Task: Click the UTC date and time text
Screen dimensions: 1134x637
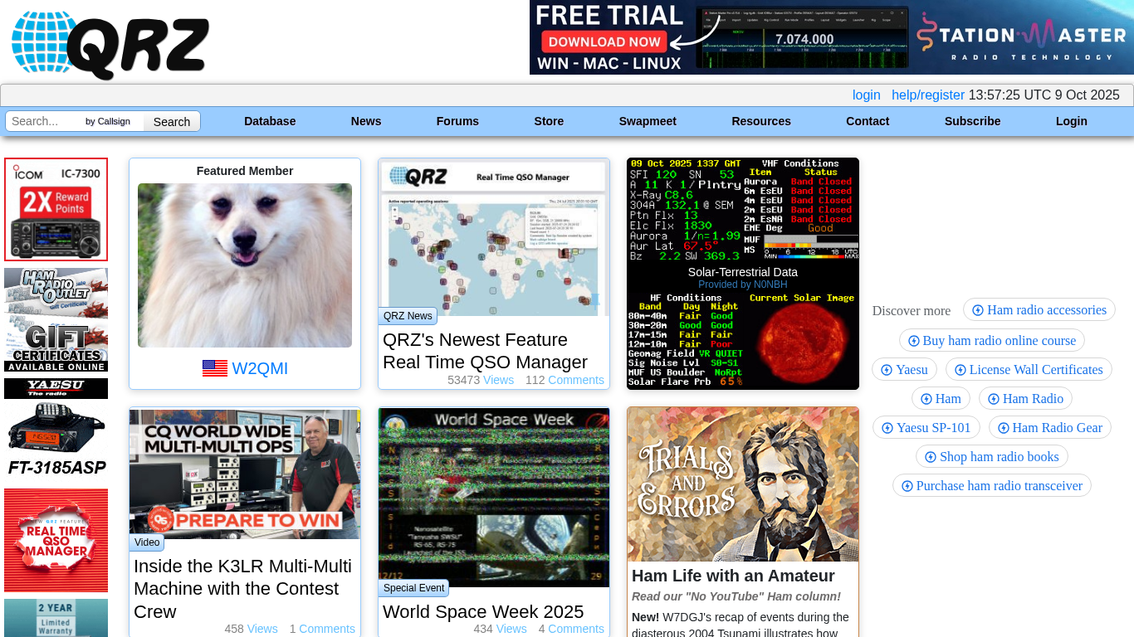Action: tap(1044, 95)
